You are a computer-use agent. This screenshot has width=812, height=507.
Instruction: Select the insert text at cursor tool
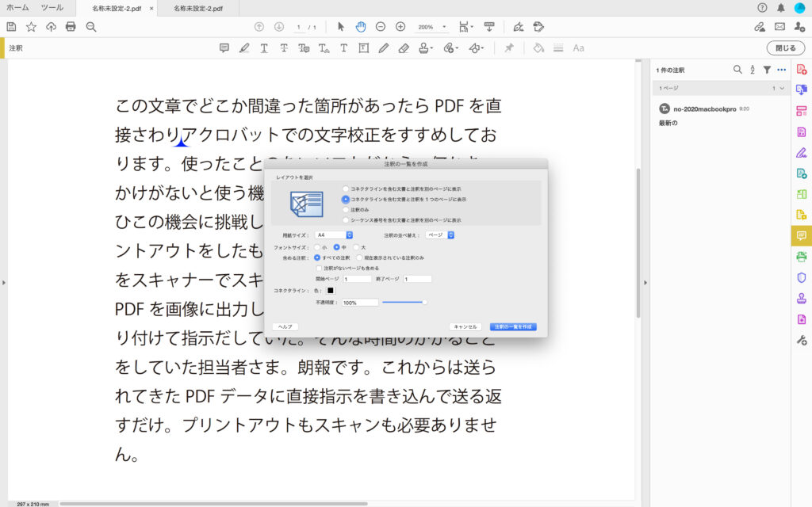pyautogui.click(x=324, y=48)
